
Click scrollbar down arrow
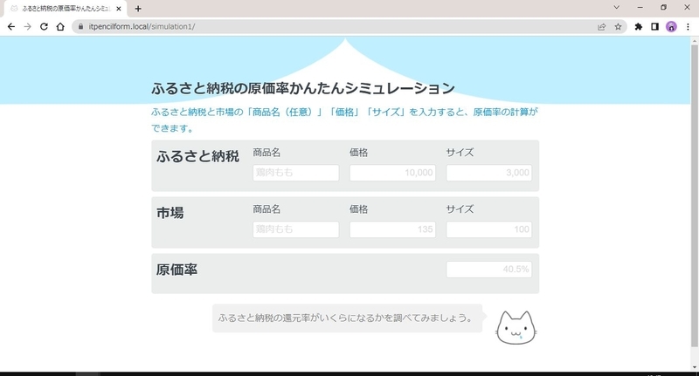point(694,367)
